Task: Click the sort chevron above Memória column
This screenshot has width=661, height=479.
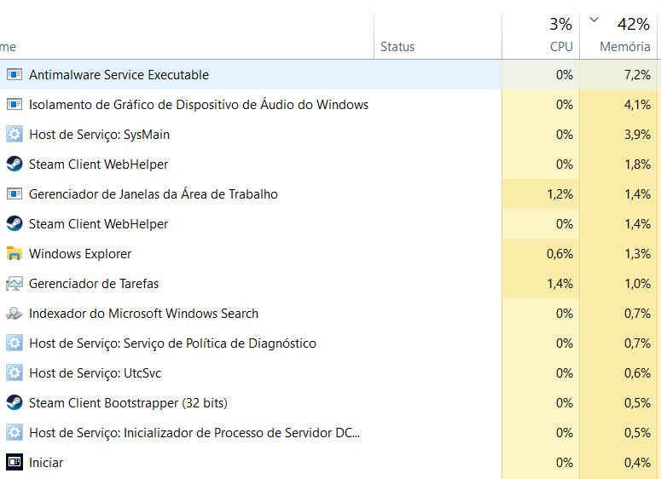Action: tap(594, 20)
